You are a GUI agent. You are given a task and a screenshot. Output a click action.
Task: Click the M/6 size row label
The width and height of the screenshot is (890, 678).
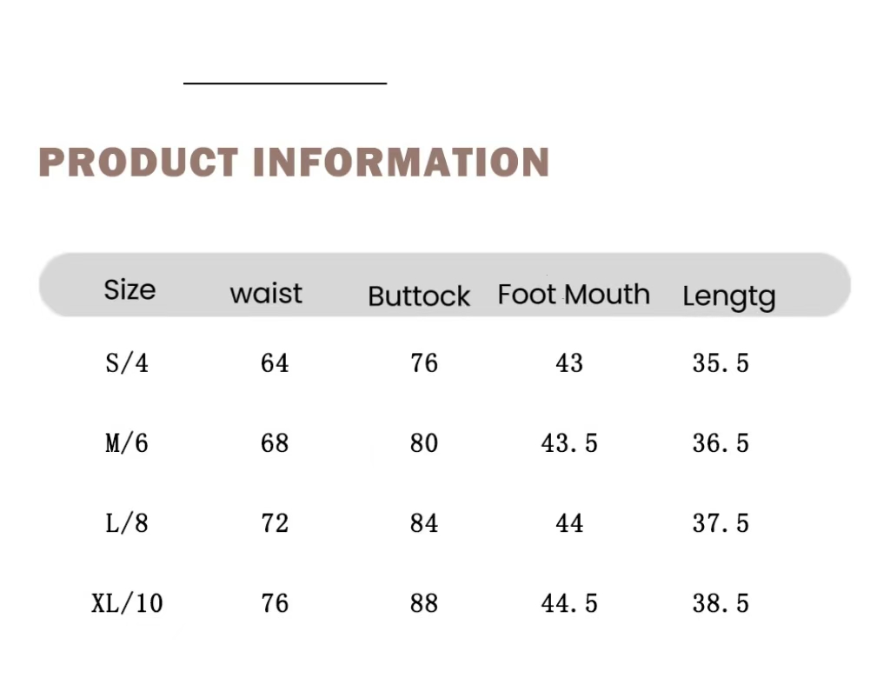[x=127, y=443]
